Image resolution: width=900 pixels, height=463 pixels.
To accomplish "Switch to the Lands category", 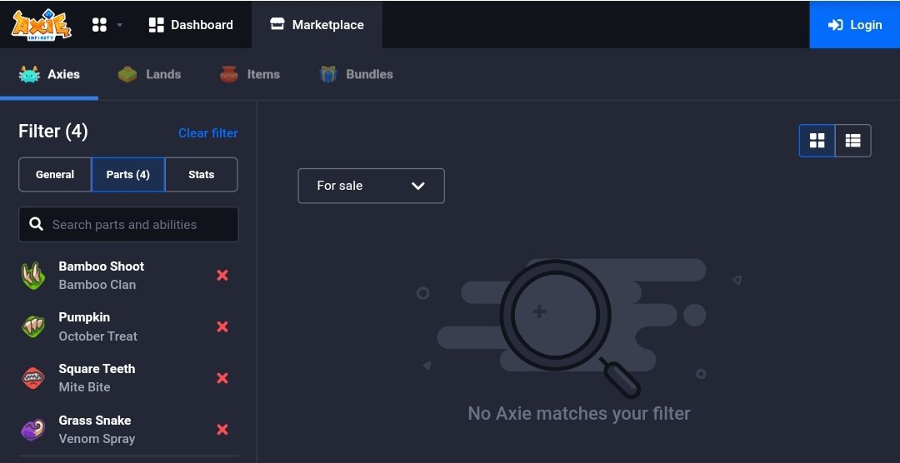I will point(149,75).
